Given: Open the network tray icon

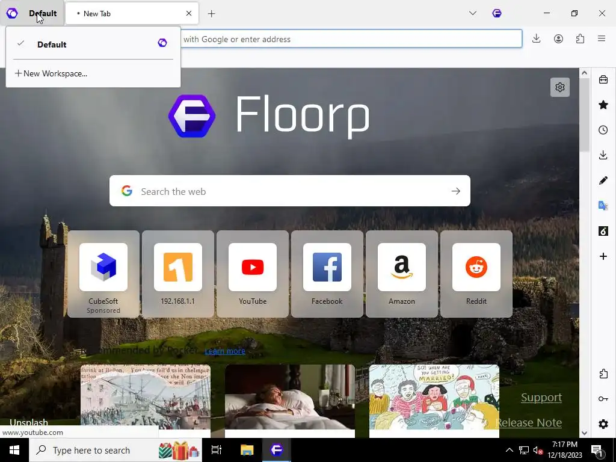Looking at the screenshot, I should click(524, 450).
